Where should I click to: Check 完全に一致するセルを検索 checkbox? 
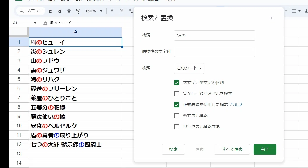pyautogui.click(x=177, y=94)
